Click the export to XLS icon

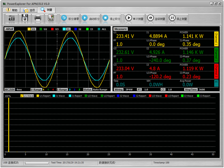point(51,18)
